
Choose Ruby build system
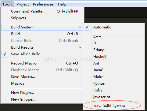coord(114,90)
